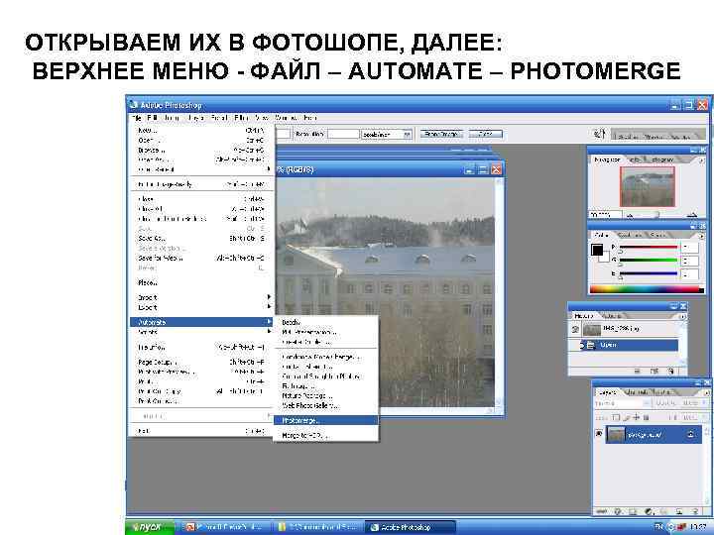This screenshot has height=535, width=714.
Task: Add a layer style via Layers panel footer
Action: click(619, 512)
